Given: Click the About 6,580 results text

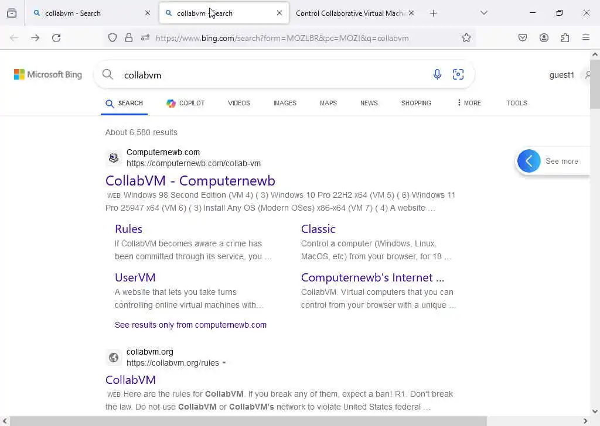Looking at the screenshot, I should [141, 132].
